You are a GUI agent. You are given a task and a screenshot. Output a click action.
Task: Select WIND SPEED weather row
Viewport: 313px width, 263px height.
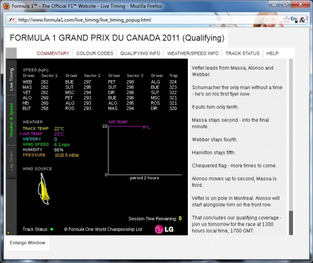46,144
